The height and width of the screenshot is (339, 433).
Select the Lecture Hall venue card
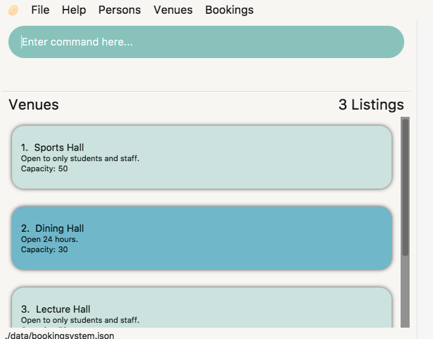click(202, 307)
